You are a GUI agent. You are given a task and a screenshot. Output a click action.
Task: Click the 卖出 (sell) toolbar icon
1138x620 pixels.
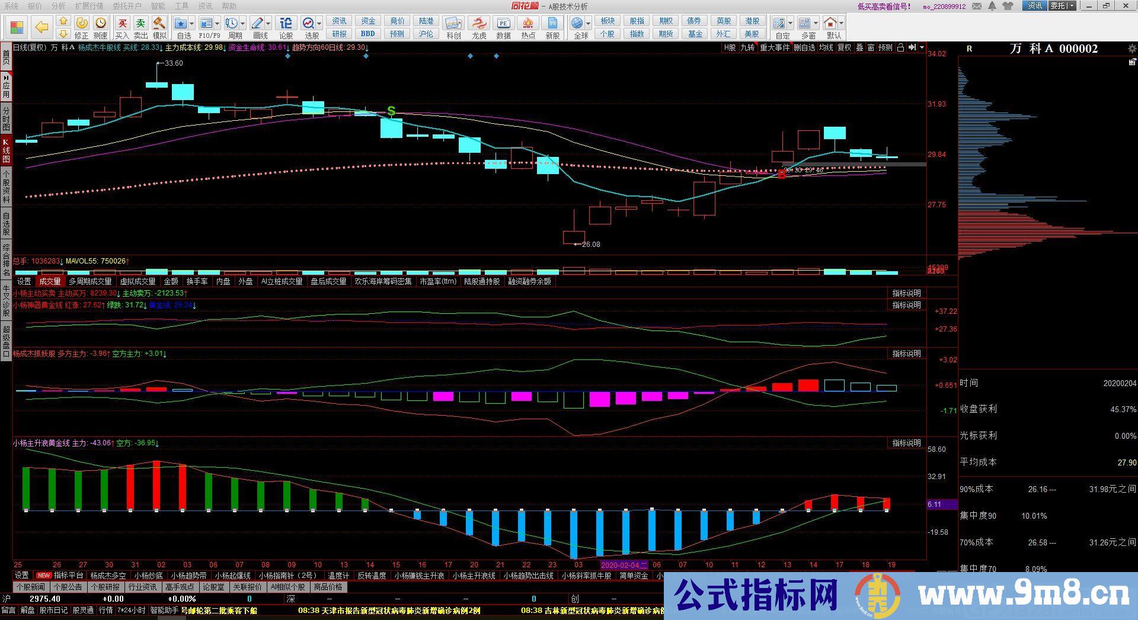(140, 24)
